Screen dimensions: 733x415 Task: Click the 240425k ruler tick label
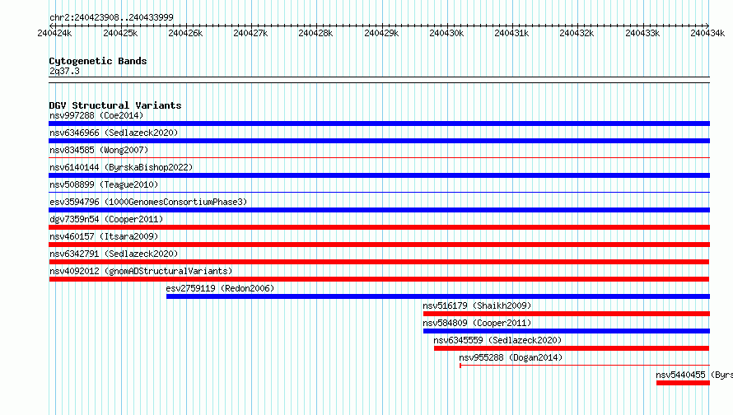[120, 33]
